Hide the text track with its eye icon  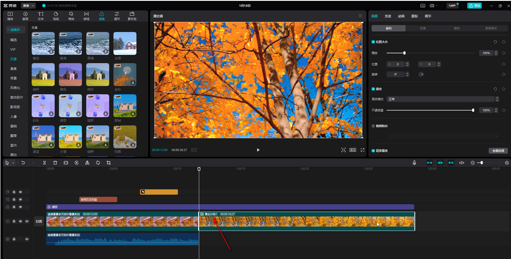tap(20, 200)
